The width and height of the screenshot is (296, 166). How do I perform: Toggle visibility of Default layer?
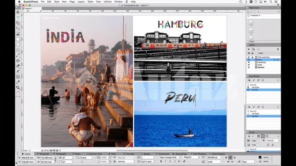249,67
